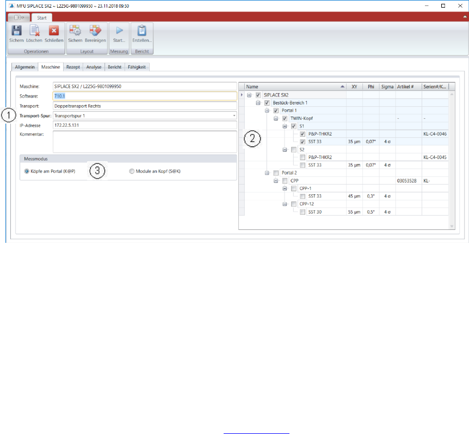Click the tree vertical scrollbar down arrow
469x434 pixels.
452,227
